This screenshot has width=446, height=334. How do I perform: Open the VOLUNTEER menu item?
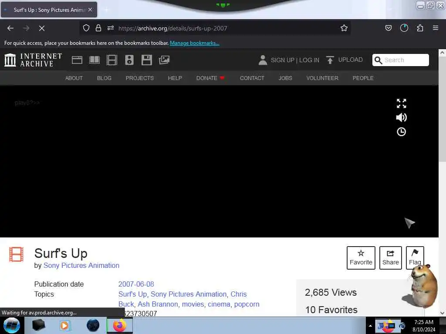click(322, 78)
